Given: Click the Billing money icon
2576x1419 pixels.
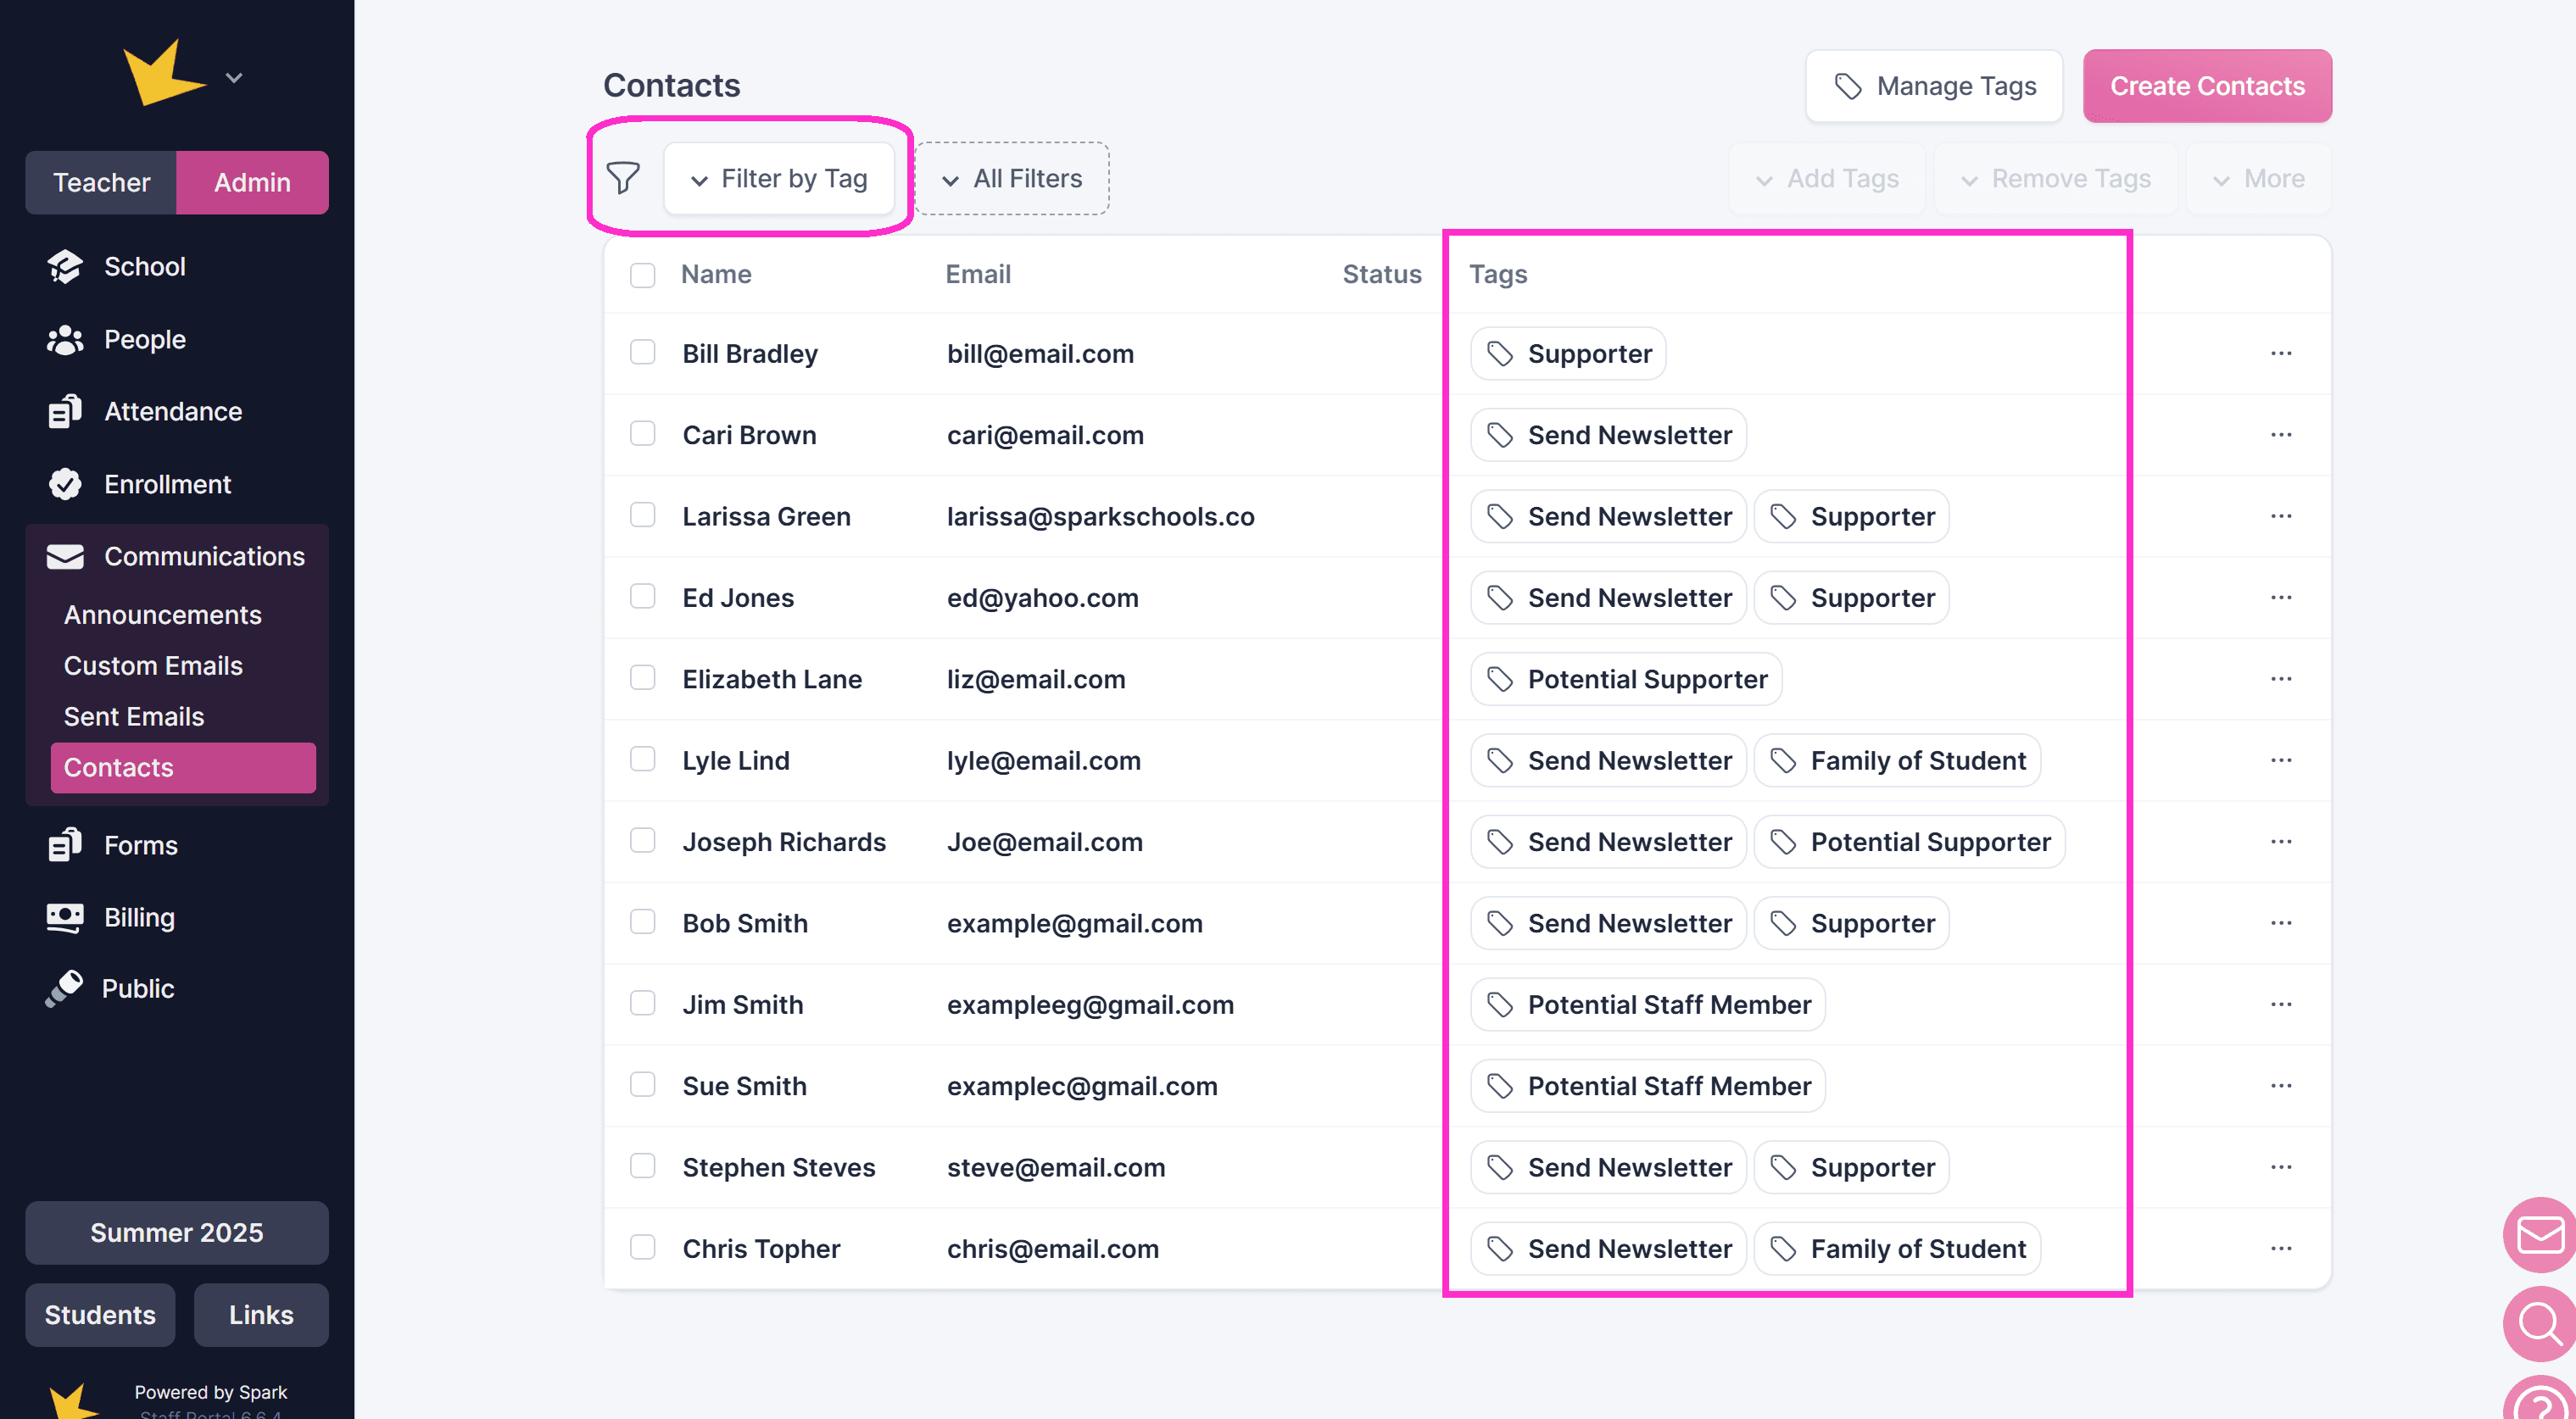Looking at the screenshot, I should [x=65, y=917].
